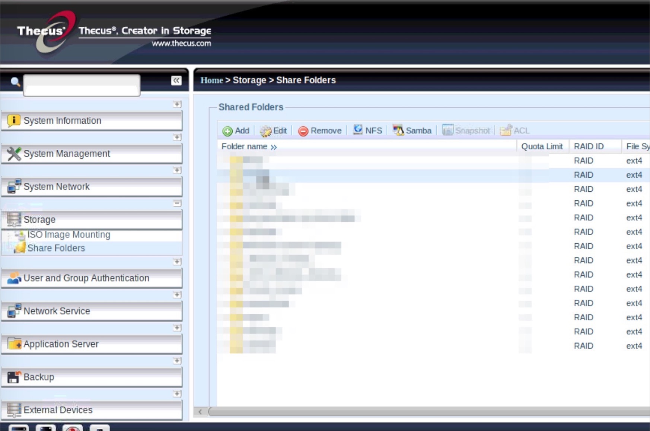Collapse the Storage section
The image size is (650, 431).
177,203
